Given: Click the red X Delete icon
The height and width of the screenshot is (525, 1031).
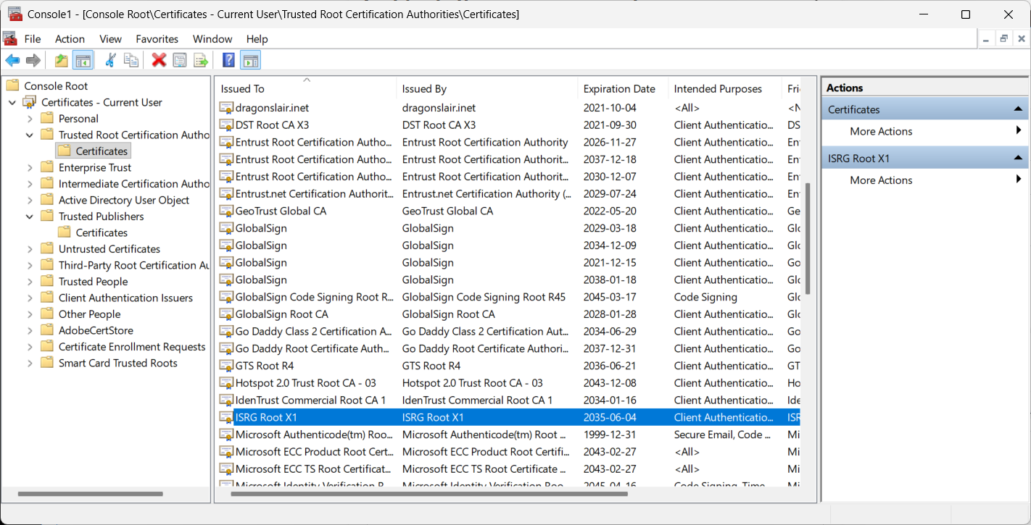Looking at the screenshot, I should tap(159, 60).
